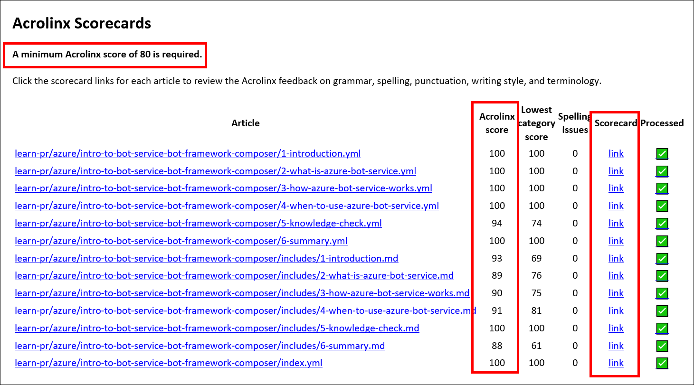The width and height of the screenshot is (694, 385).
Task: Click the Processed checkmark for index.yml
Action: point(662,363)
